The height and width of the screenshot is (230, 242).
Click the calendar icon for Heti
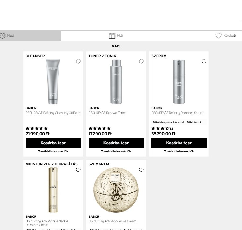[x=112, y=36]
